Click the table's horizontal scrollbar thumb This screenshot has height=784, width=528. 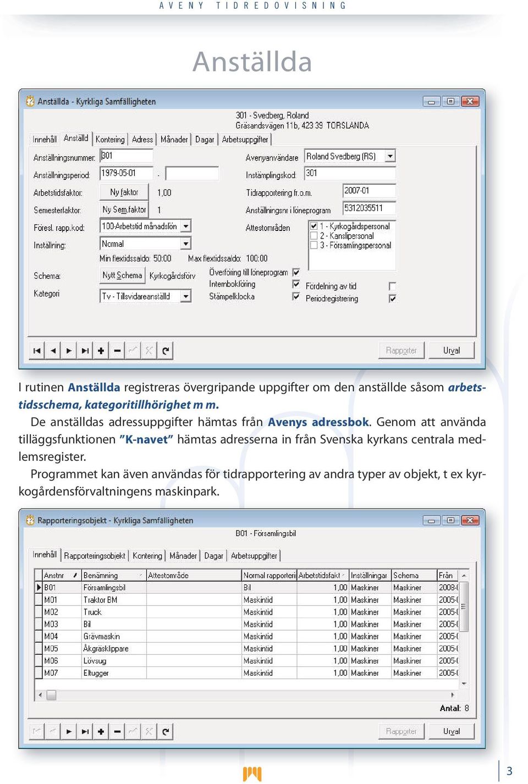51,695
